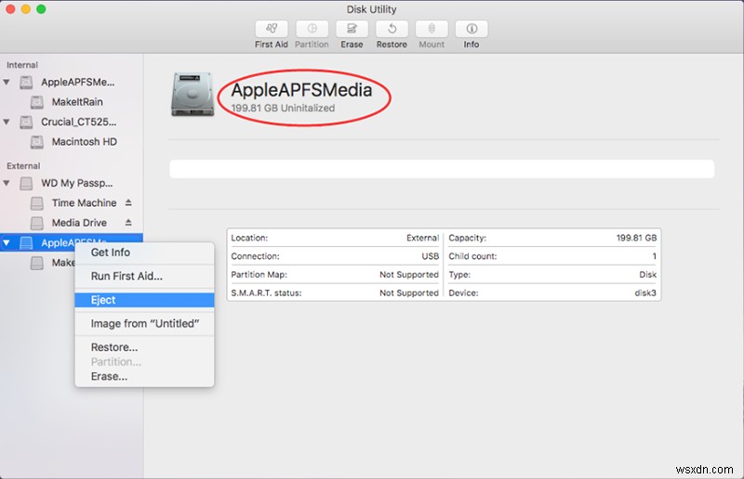Choose Get Info from context menu
The image size is (744, 479).
pyautogui.click(x=144, y=252)
